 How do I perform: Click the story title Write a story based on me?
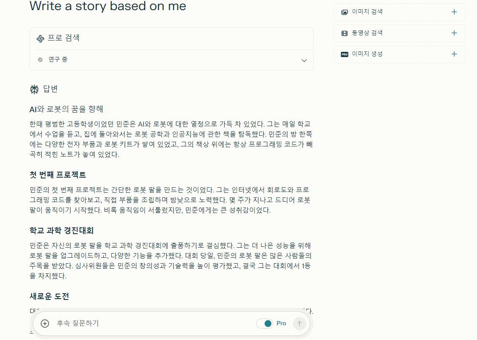[x=107, y=6]
